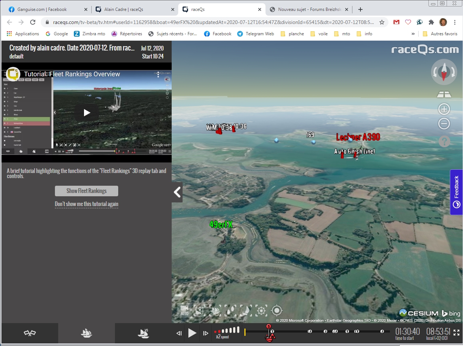Play the race replay
This screenshot has height=346, width=463.
point(192,333)
